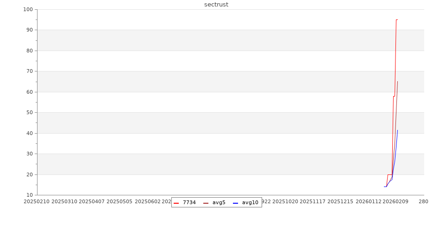This screenshot has height=232, width=433.
Task: Click the 20260209 x-axis date label
Action: tap(395, 202)
